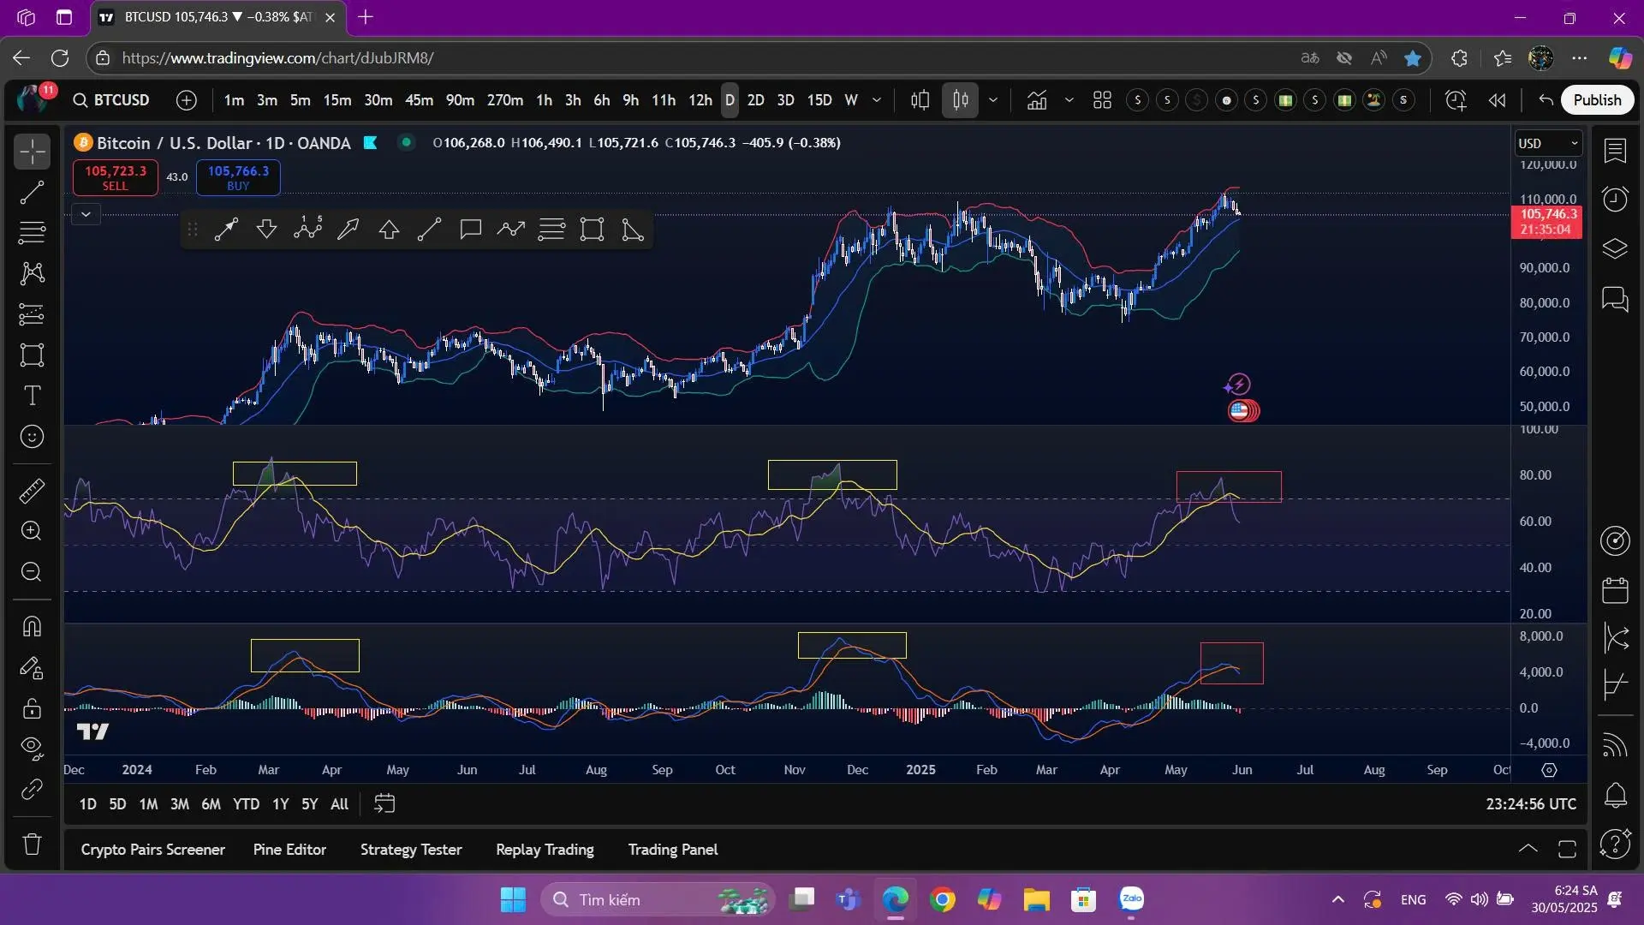1644x925 pixels.
Task: Select the trend line drawing tool
Action: click(x=32, y=193)
